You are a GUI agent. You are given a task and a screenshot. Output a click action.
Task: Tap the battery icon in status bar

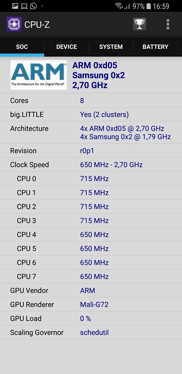pos(149,6)
